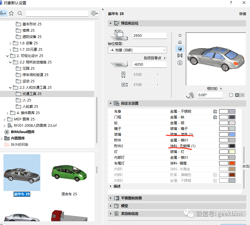Image resolution: width=250 pixels, height=225 pixels.
Task: Select the preview picture filmstrip icon
Action: (180, 55)
